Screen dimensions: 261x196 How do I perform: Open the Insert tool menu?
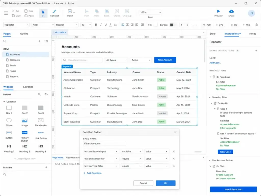[71, 13]
